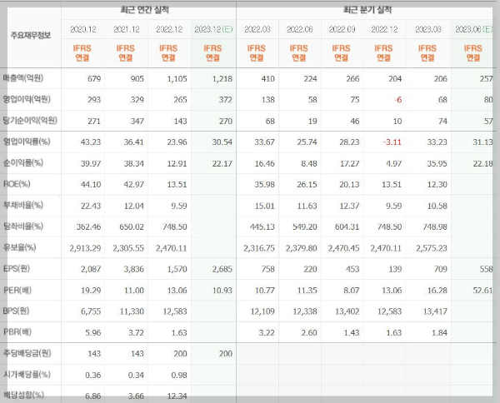Viewport: 500px width, 403px height.
Task: Click the 372 estimated operating profit
Action: click(x=226, y=100)
